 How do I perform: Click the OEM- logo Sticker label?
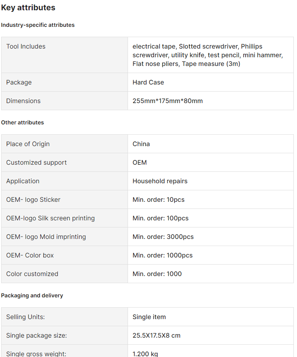tap(33, 200)
